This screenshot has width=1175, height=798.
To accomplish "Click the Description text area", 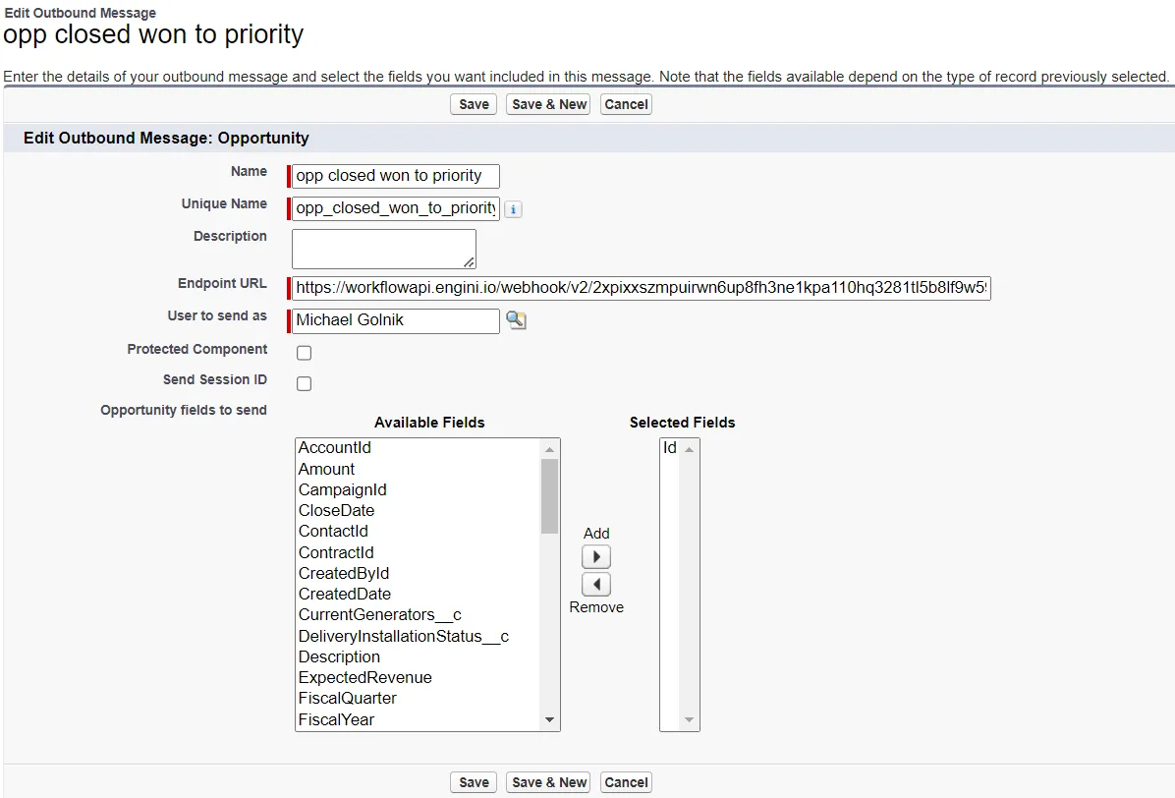I will (x=384, y=249).
